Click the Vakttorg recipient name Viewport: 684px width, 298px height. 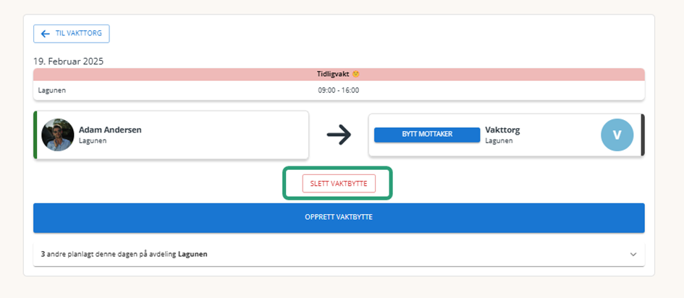(502, 129)
